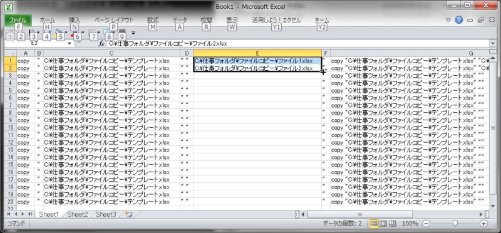Jump to the first sheet tab arrow
The image size is (501, 233).
(8, 214)
